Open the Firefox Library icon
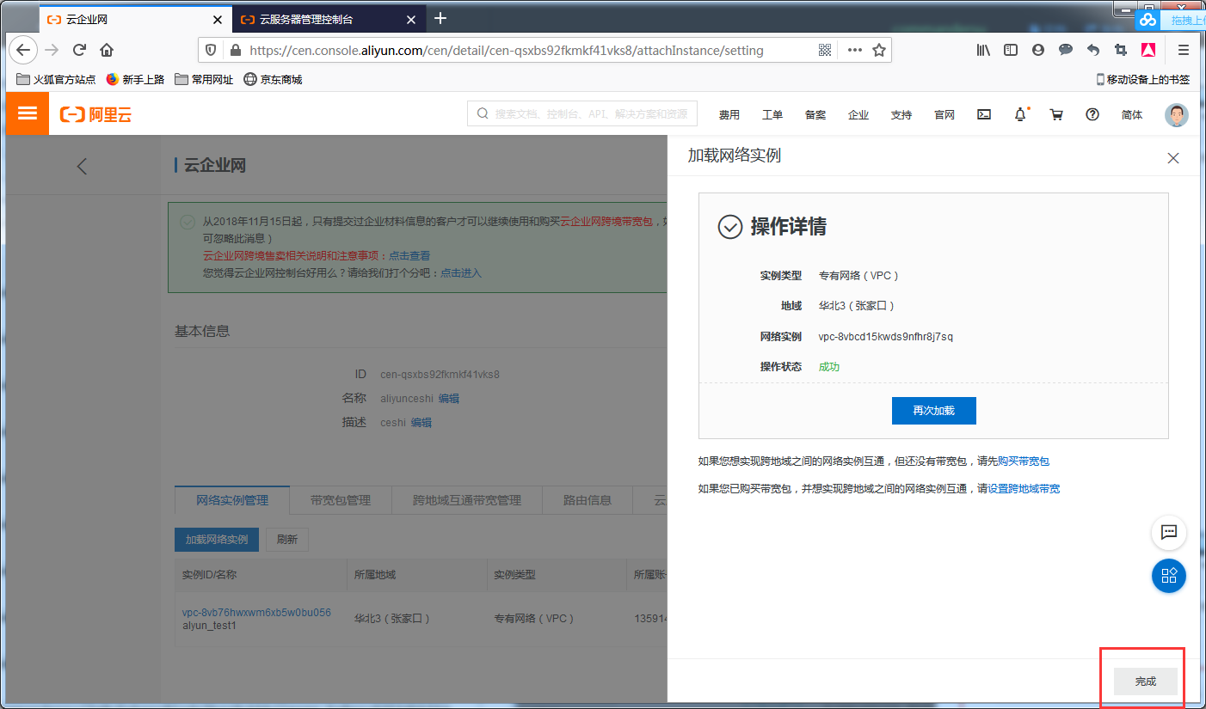 (982, 50)
